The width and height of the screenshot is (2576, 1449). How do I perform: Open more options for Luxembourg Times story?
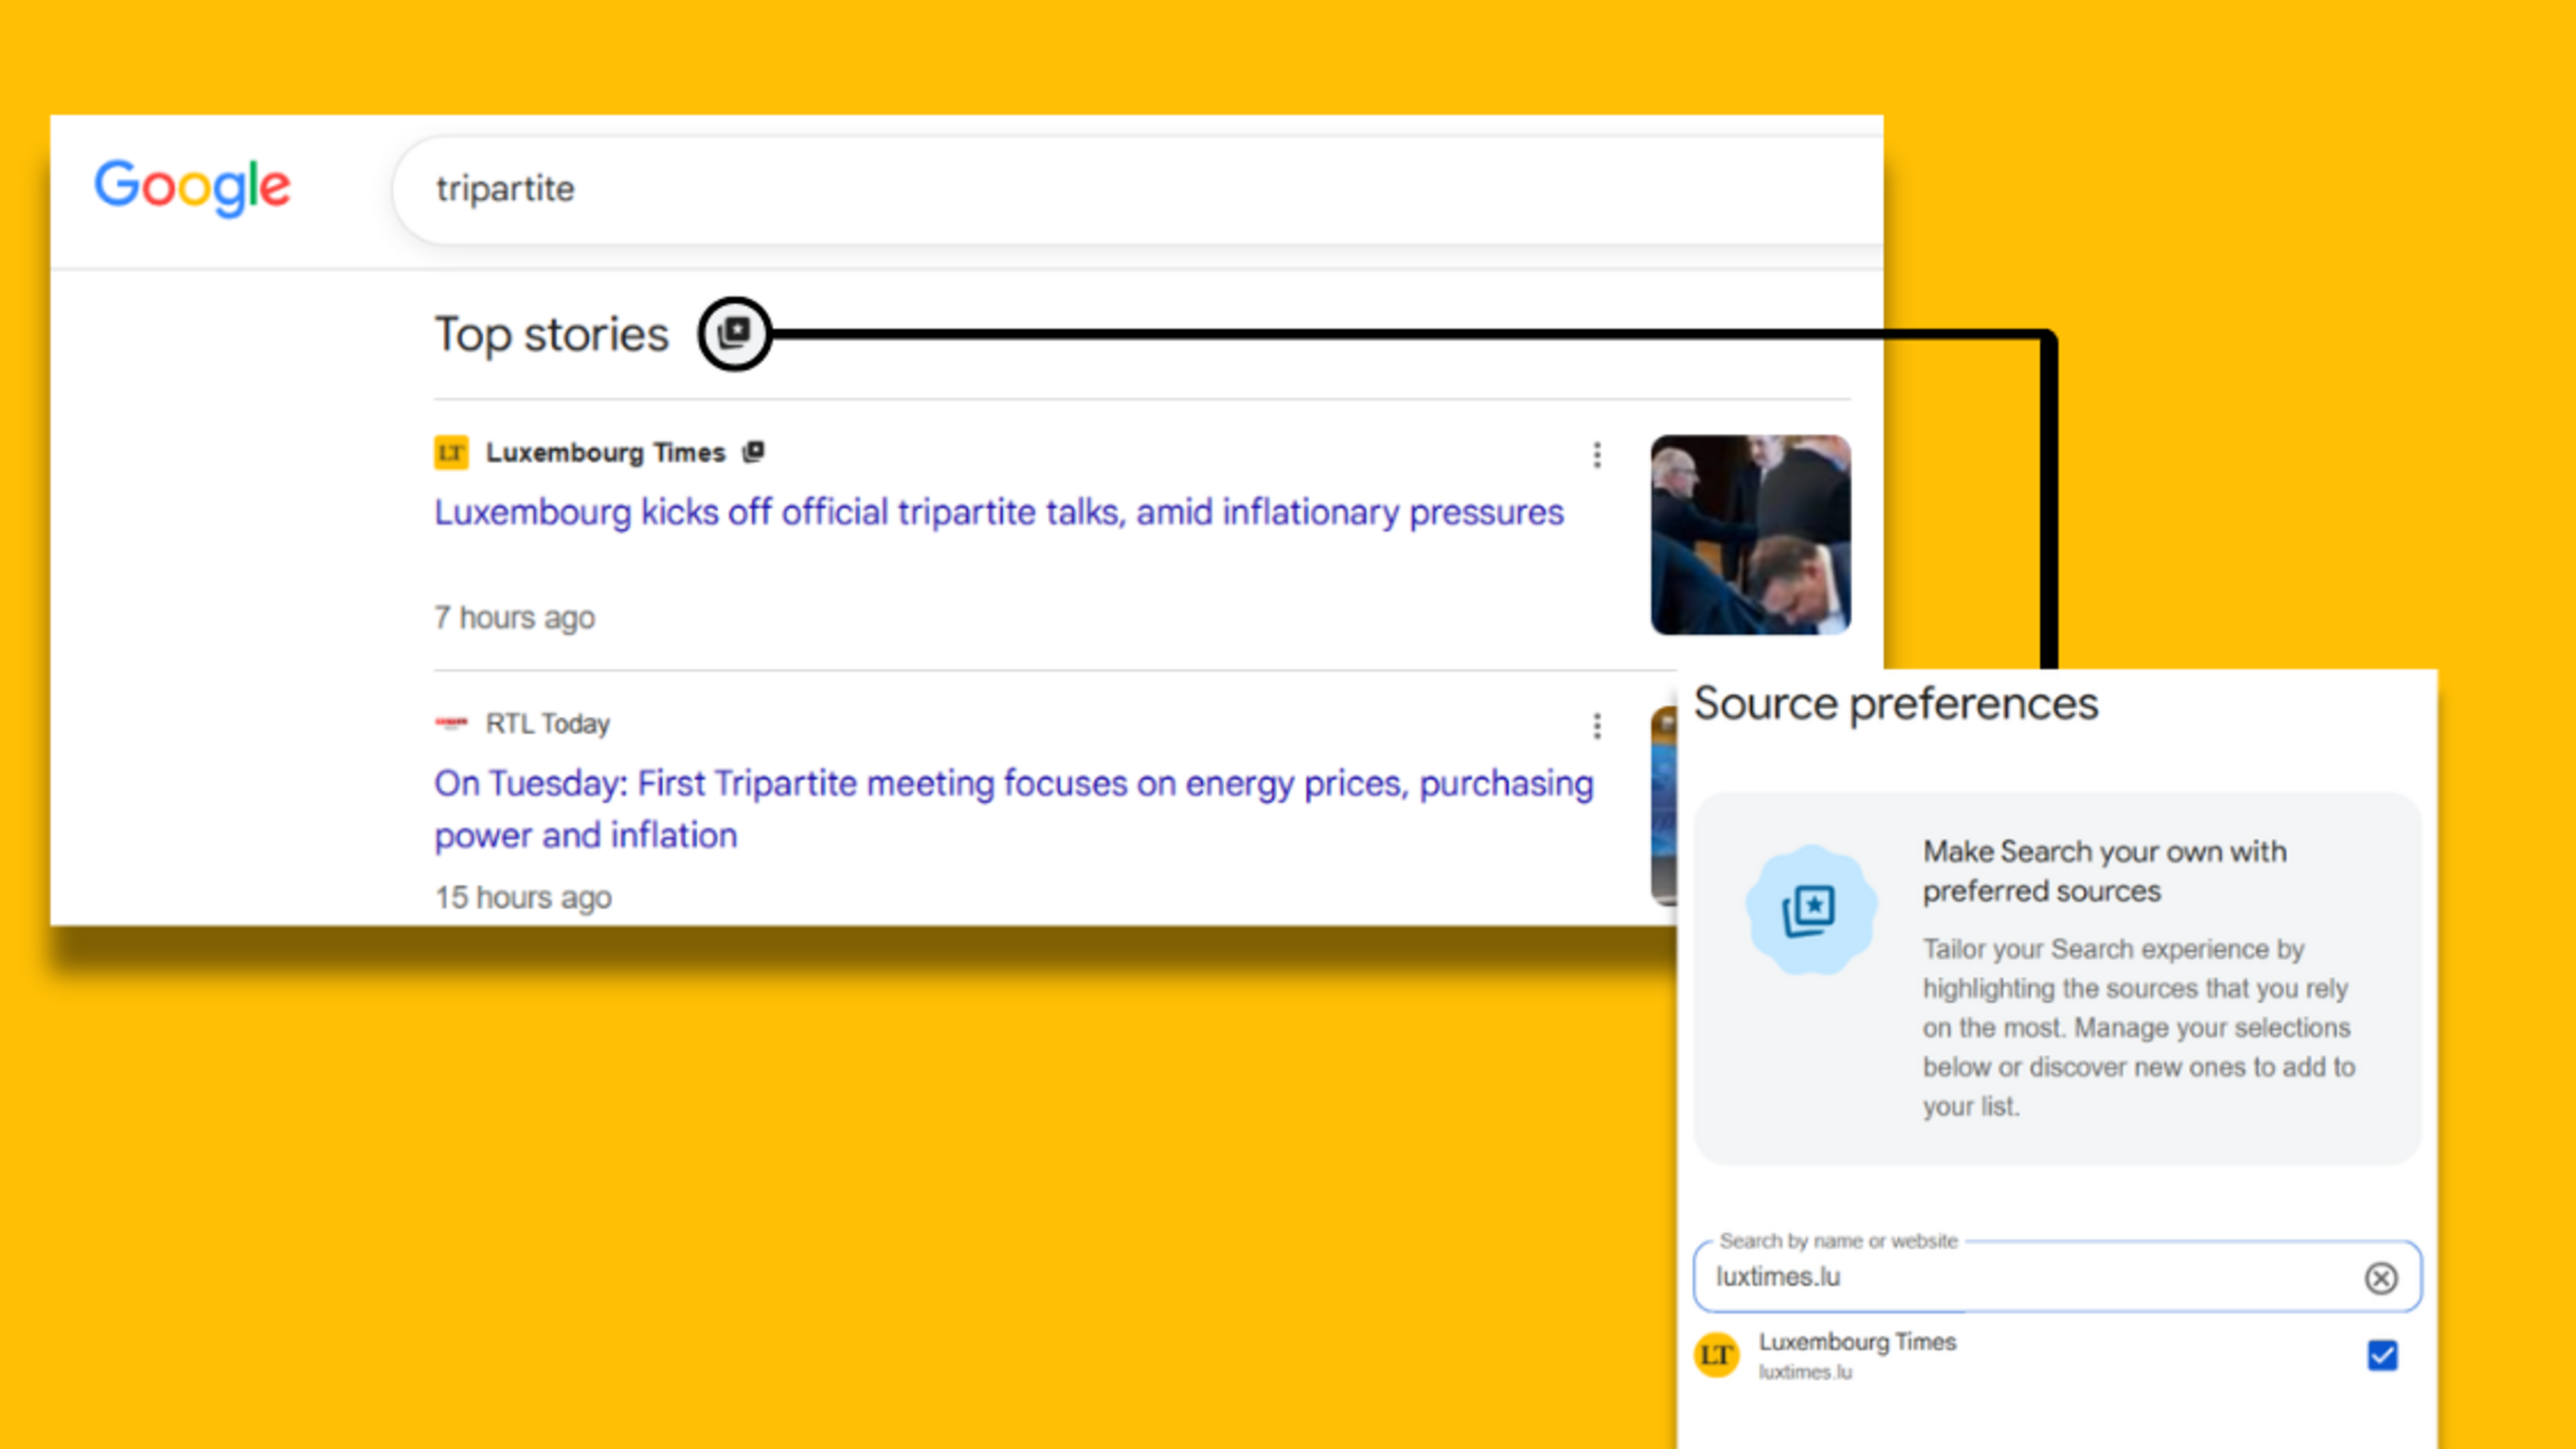(1597, 455)
